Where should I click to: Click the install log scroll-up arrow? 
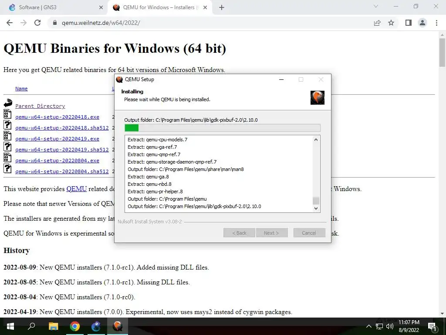coord(316,140)
